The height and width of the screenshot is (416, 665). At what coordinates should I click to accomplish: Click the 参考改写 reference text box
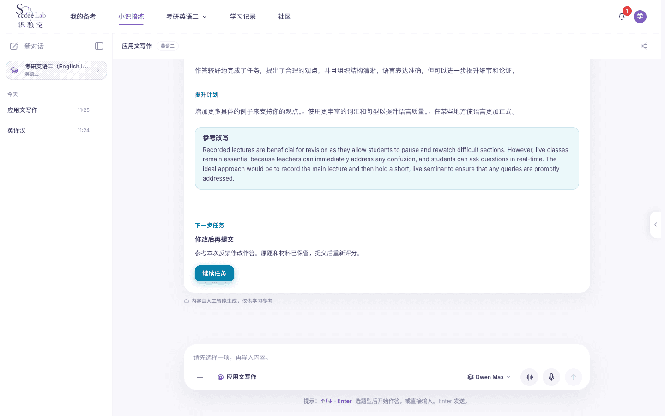coord(387,158)
